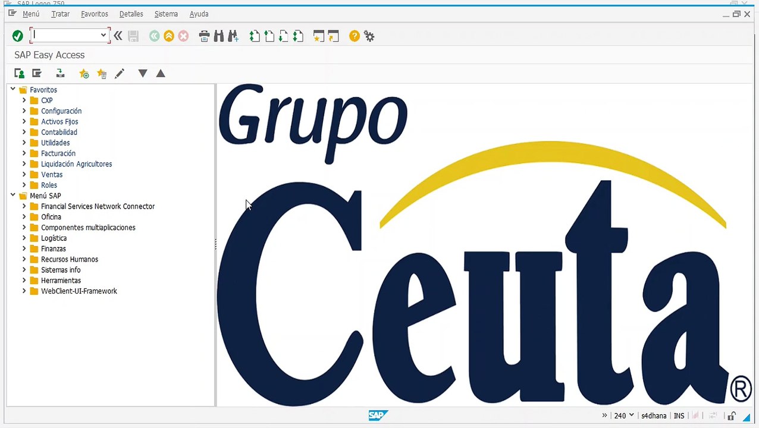Viewport: 759px width, 428px height.
Task: Open the Detalles menu
Action: pyautogui.click(x=131, y=14)
